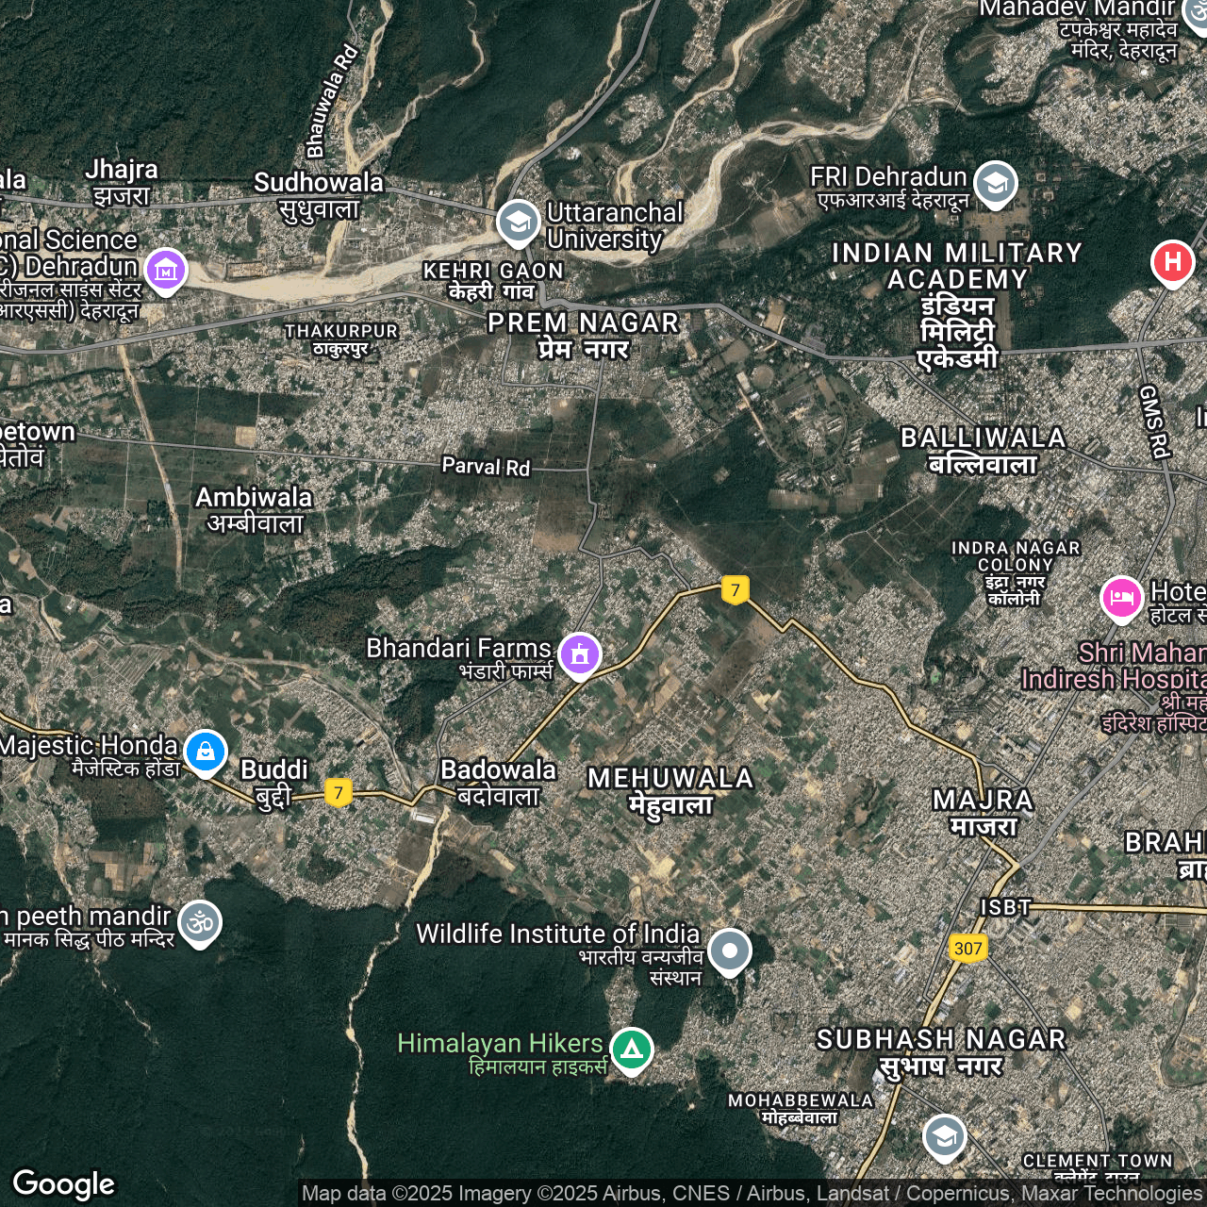Viewport: 1207px width, 1207px height.
Task: Click the Uttaranchal University marker icon
Action: pyautogui.click(x=518, y=223)
